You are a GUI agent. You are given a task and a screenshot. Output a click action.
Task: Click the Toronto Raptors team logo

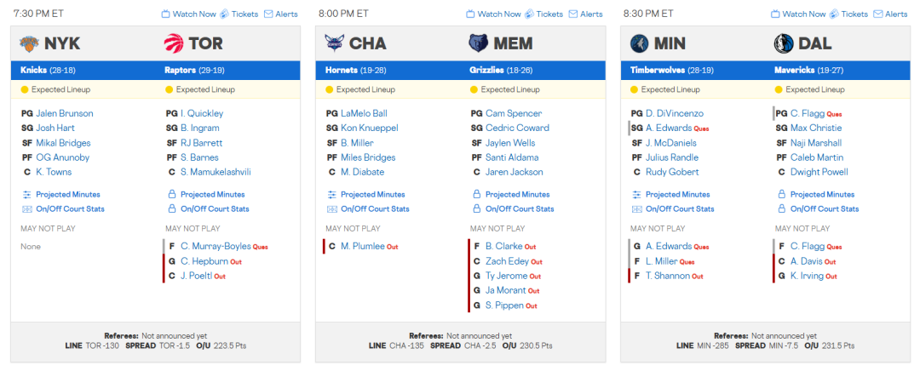(173, 43)
